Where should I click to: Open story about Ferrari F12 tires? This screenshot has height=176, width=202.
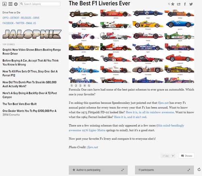[x=30, y=73]
